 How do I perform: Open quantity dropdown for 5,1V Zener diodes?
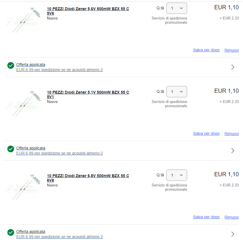(x=176, y=92)
